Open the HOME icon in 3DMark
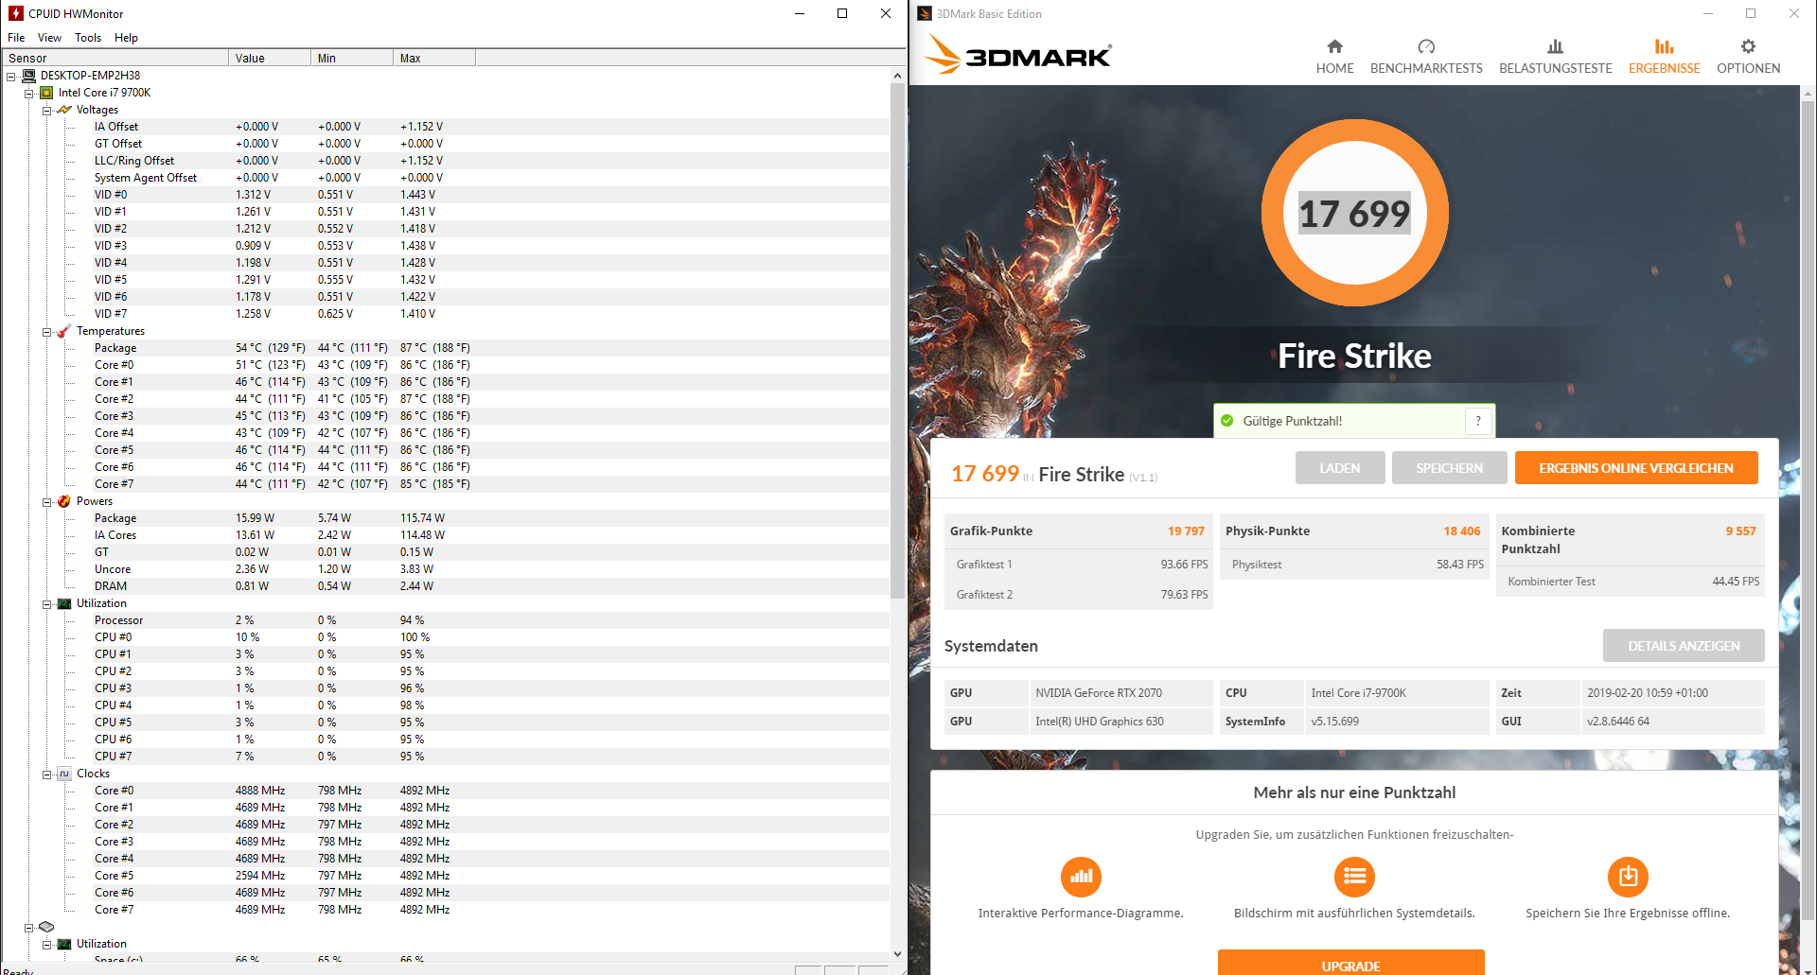The image size is (1817, 975). click(1334, 46)
